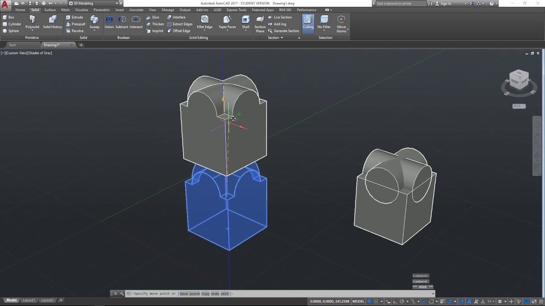Open the Start file tab
The height and width of the screenshot is (306, 545).
coord(12,45)
